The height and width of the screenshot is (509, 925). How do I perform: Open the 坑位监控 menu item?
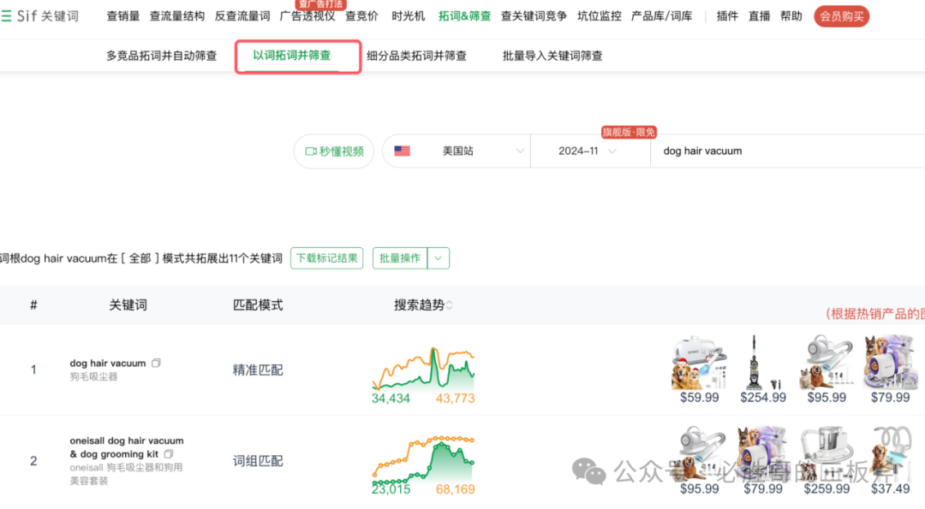599,15
